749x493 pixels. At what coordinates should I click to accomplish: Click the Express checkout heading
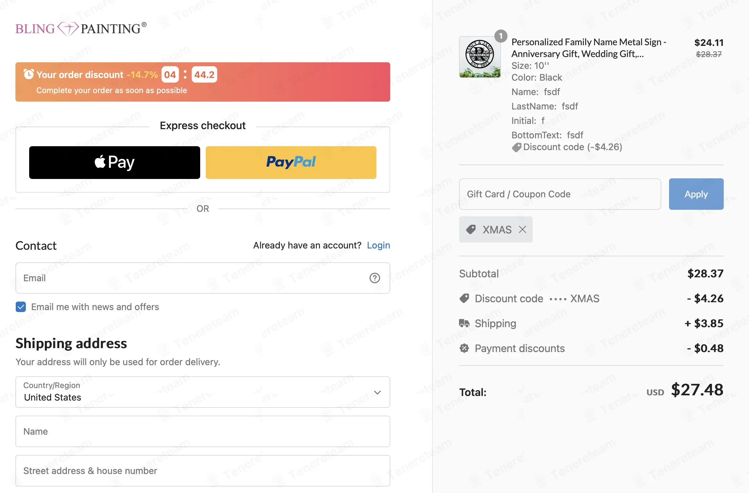[203, 126]
